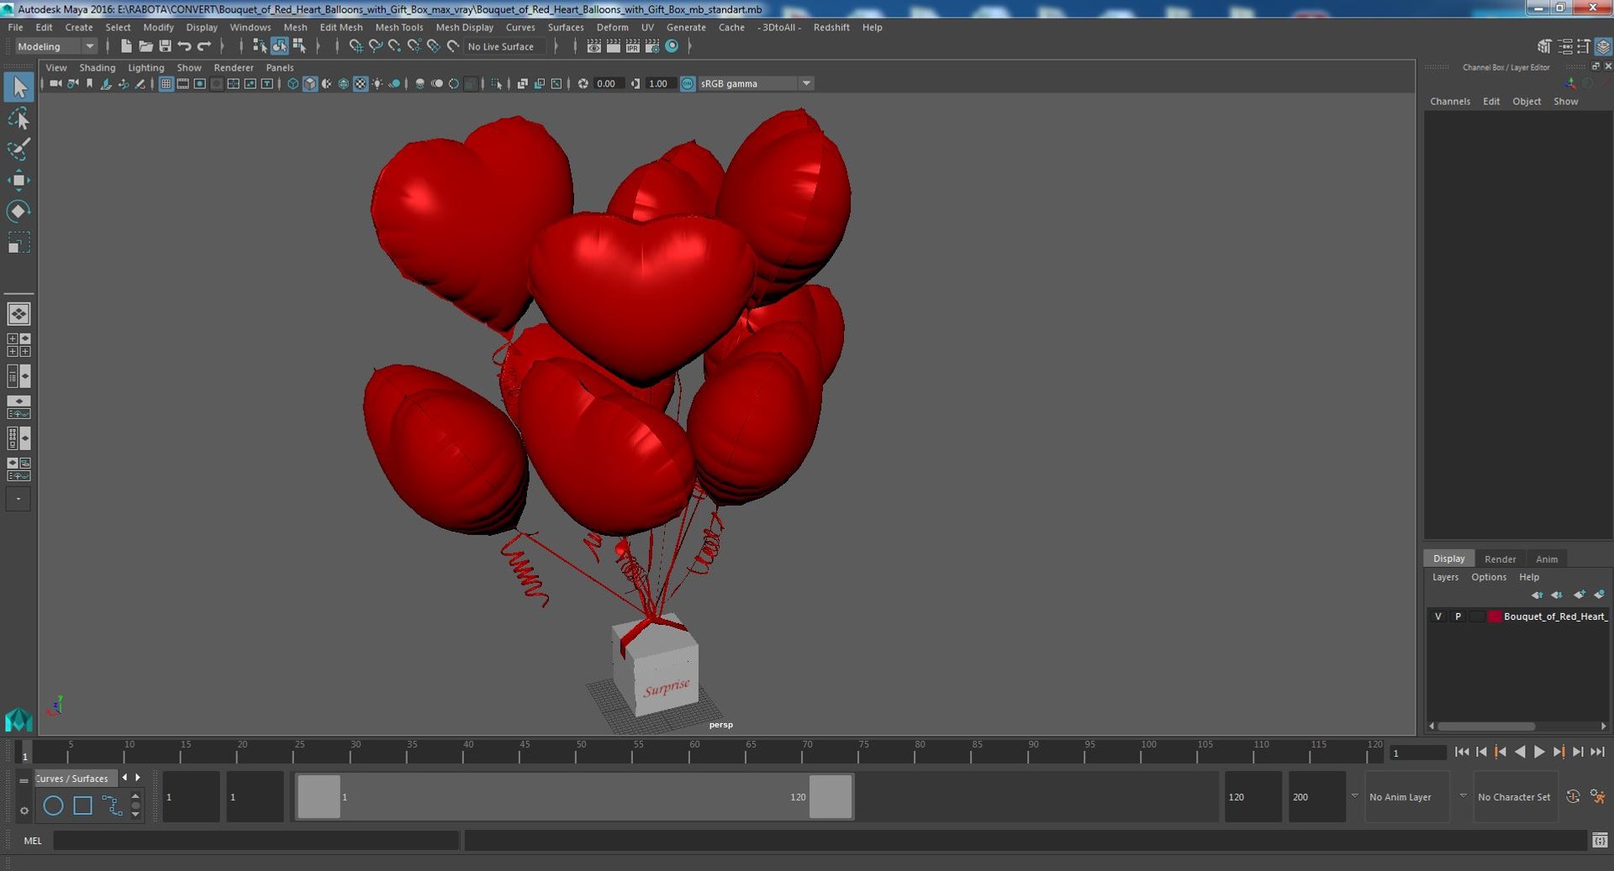The image size is (1614, 871).
Task: Create a NURBS square from shelf
Action: 82,805
